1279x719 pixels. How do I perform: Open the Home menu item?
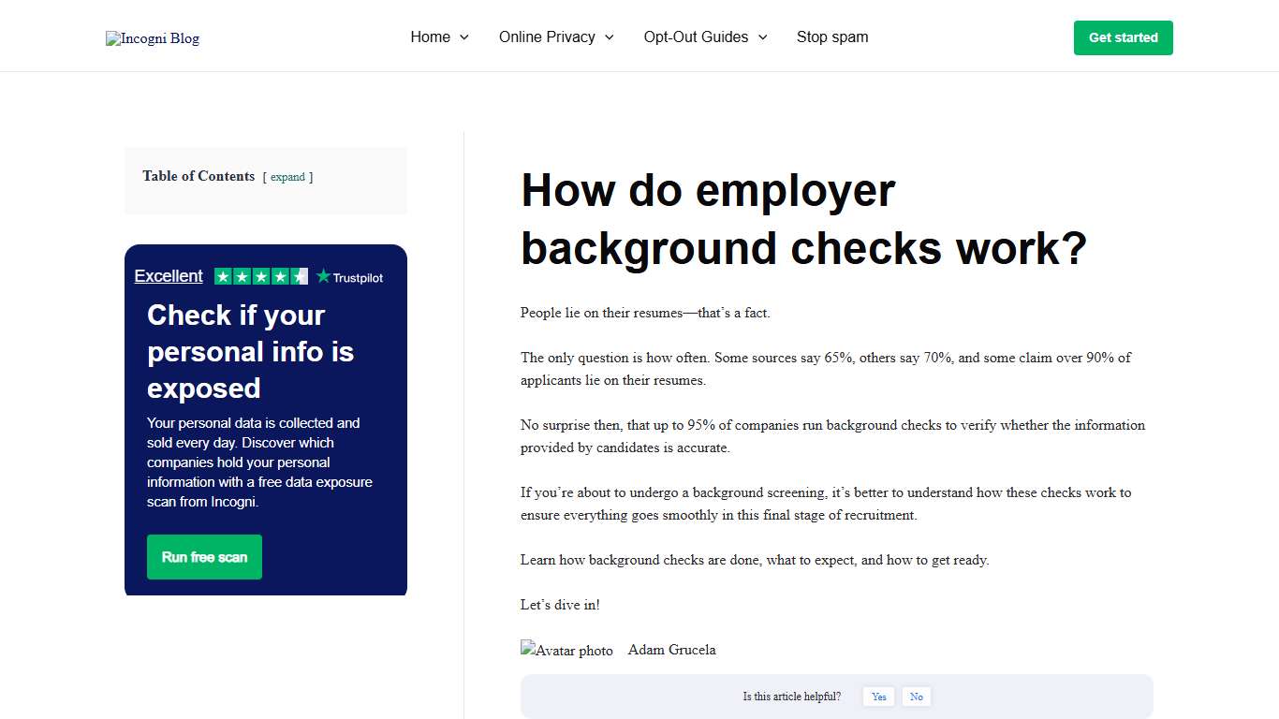pyautogui.click(x=431, y=37)
